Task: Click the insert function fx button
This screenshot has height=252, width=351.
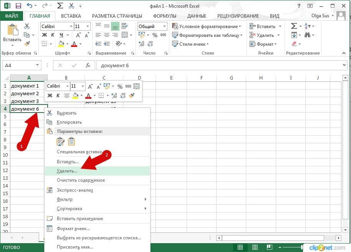Action: pos(88,65)
